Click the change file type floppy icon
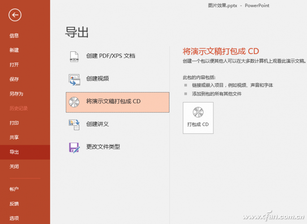307x224 pixels. coord(74,147)
